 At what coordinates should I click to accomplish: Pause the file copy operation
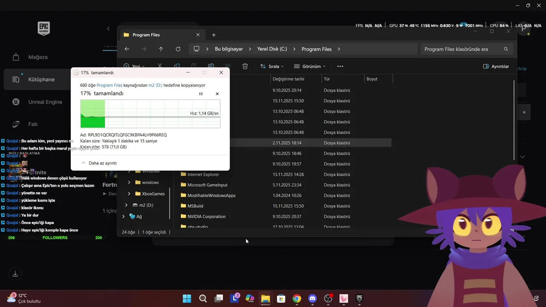201,94
